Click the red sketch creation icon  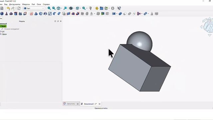[31, 14]
